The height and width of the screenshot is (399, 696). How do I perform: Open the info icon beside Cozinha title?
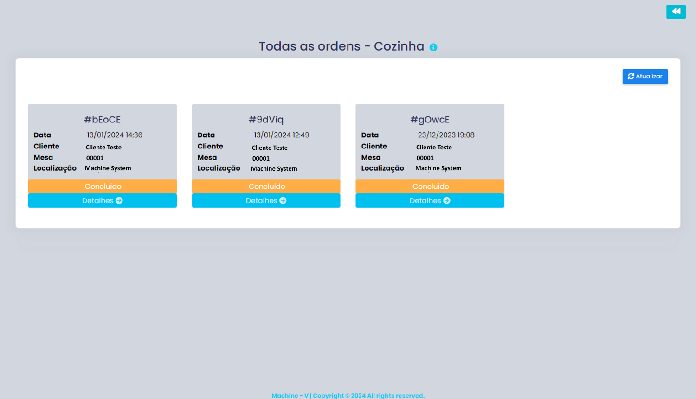pos(433,47)
